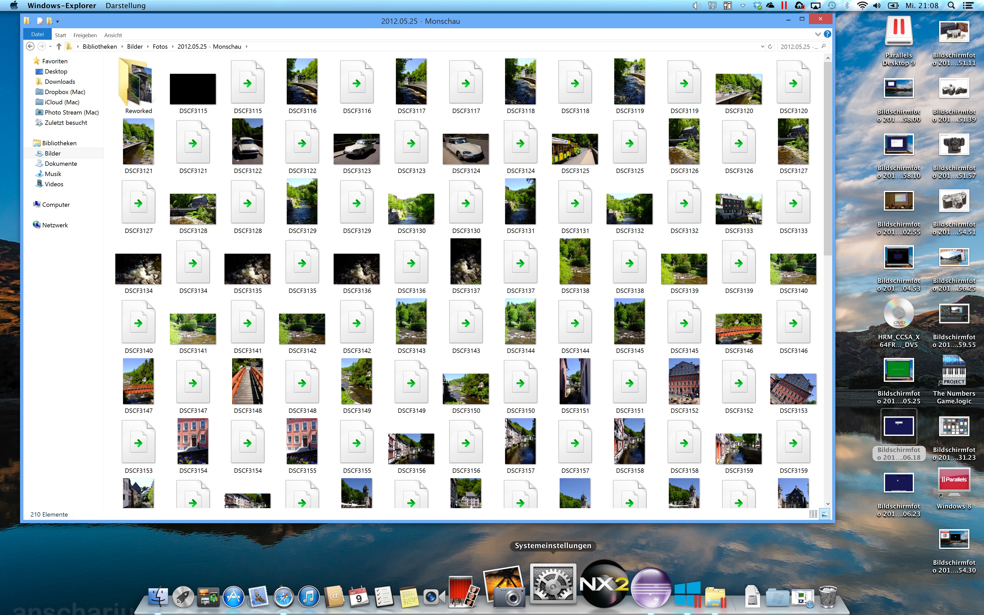Open the Ansicht ribbon tab
This screenshot has width=984, height=615.
tap(113, 35)
